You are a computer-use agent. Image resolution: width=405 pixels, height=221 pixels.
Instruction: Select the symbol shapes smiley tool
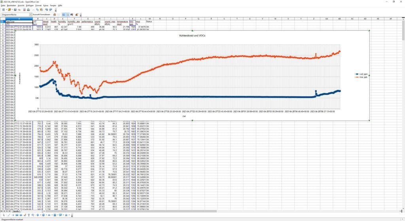(x=44, y=215)
